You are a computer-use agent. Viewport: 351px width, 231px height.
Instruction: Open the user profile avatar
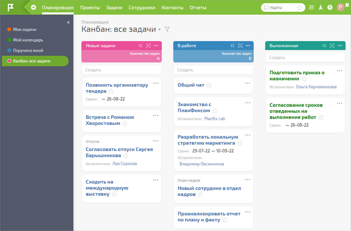(340, 7)
